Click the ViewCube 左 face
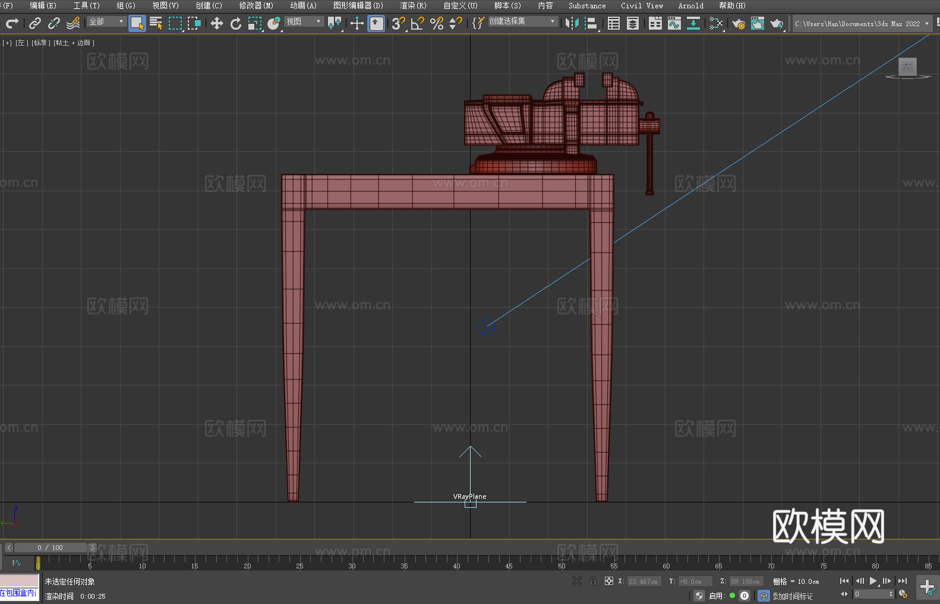This screenshot has width=940, height=604. [907, 67]
